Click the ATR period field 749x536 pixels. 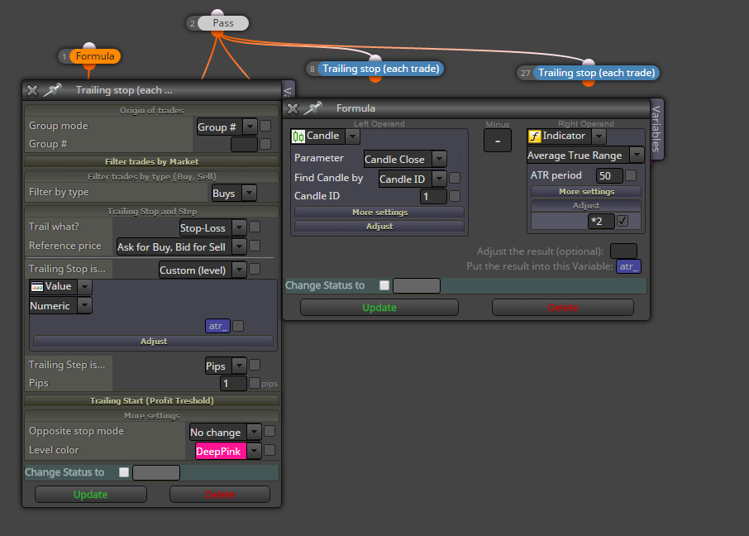[609, 176]
